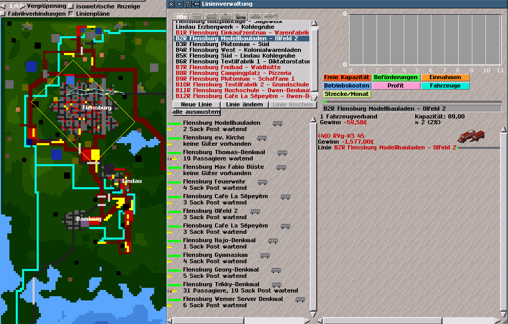
Task: Switch to the Alle lines tab
Action: coord(180,16)
